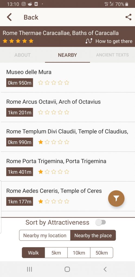The image size is (135, 277).
Task: Tap Android navigation back icon
Action: point(105,269)
